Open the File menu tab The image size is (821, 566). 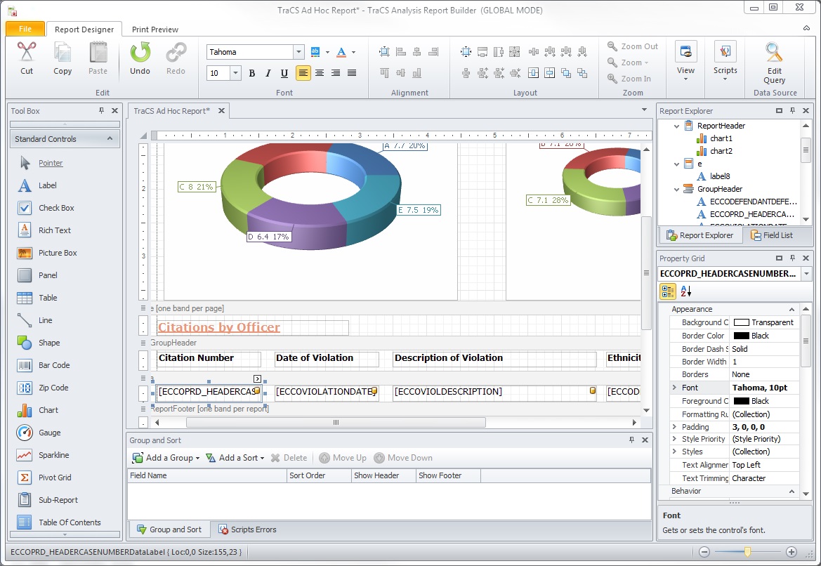pos(25,29)
